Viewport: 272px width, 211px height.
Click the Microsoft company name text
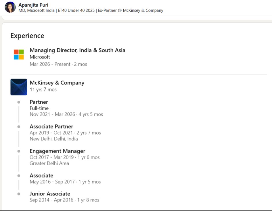40,57
